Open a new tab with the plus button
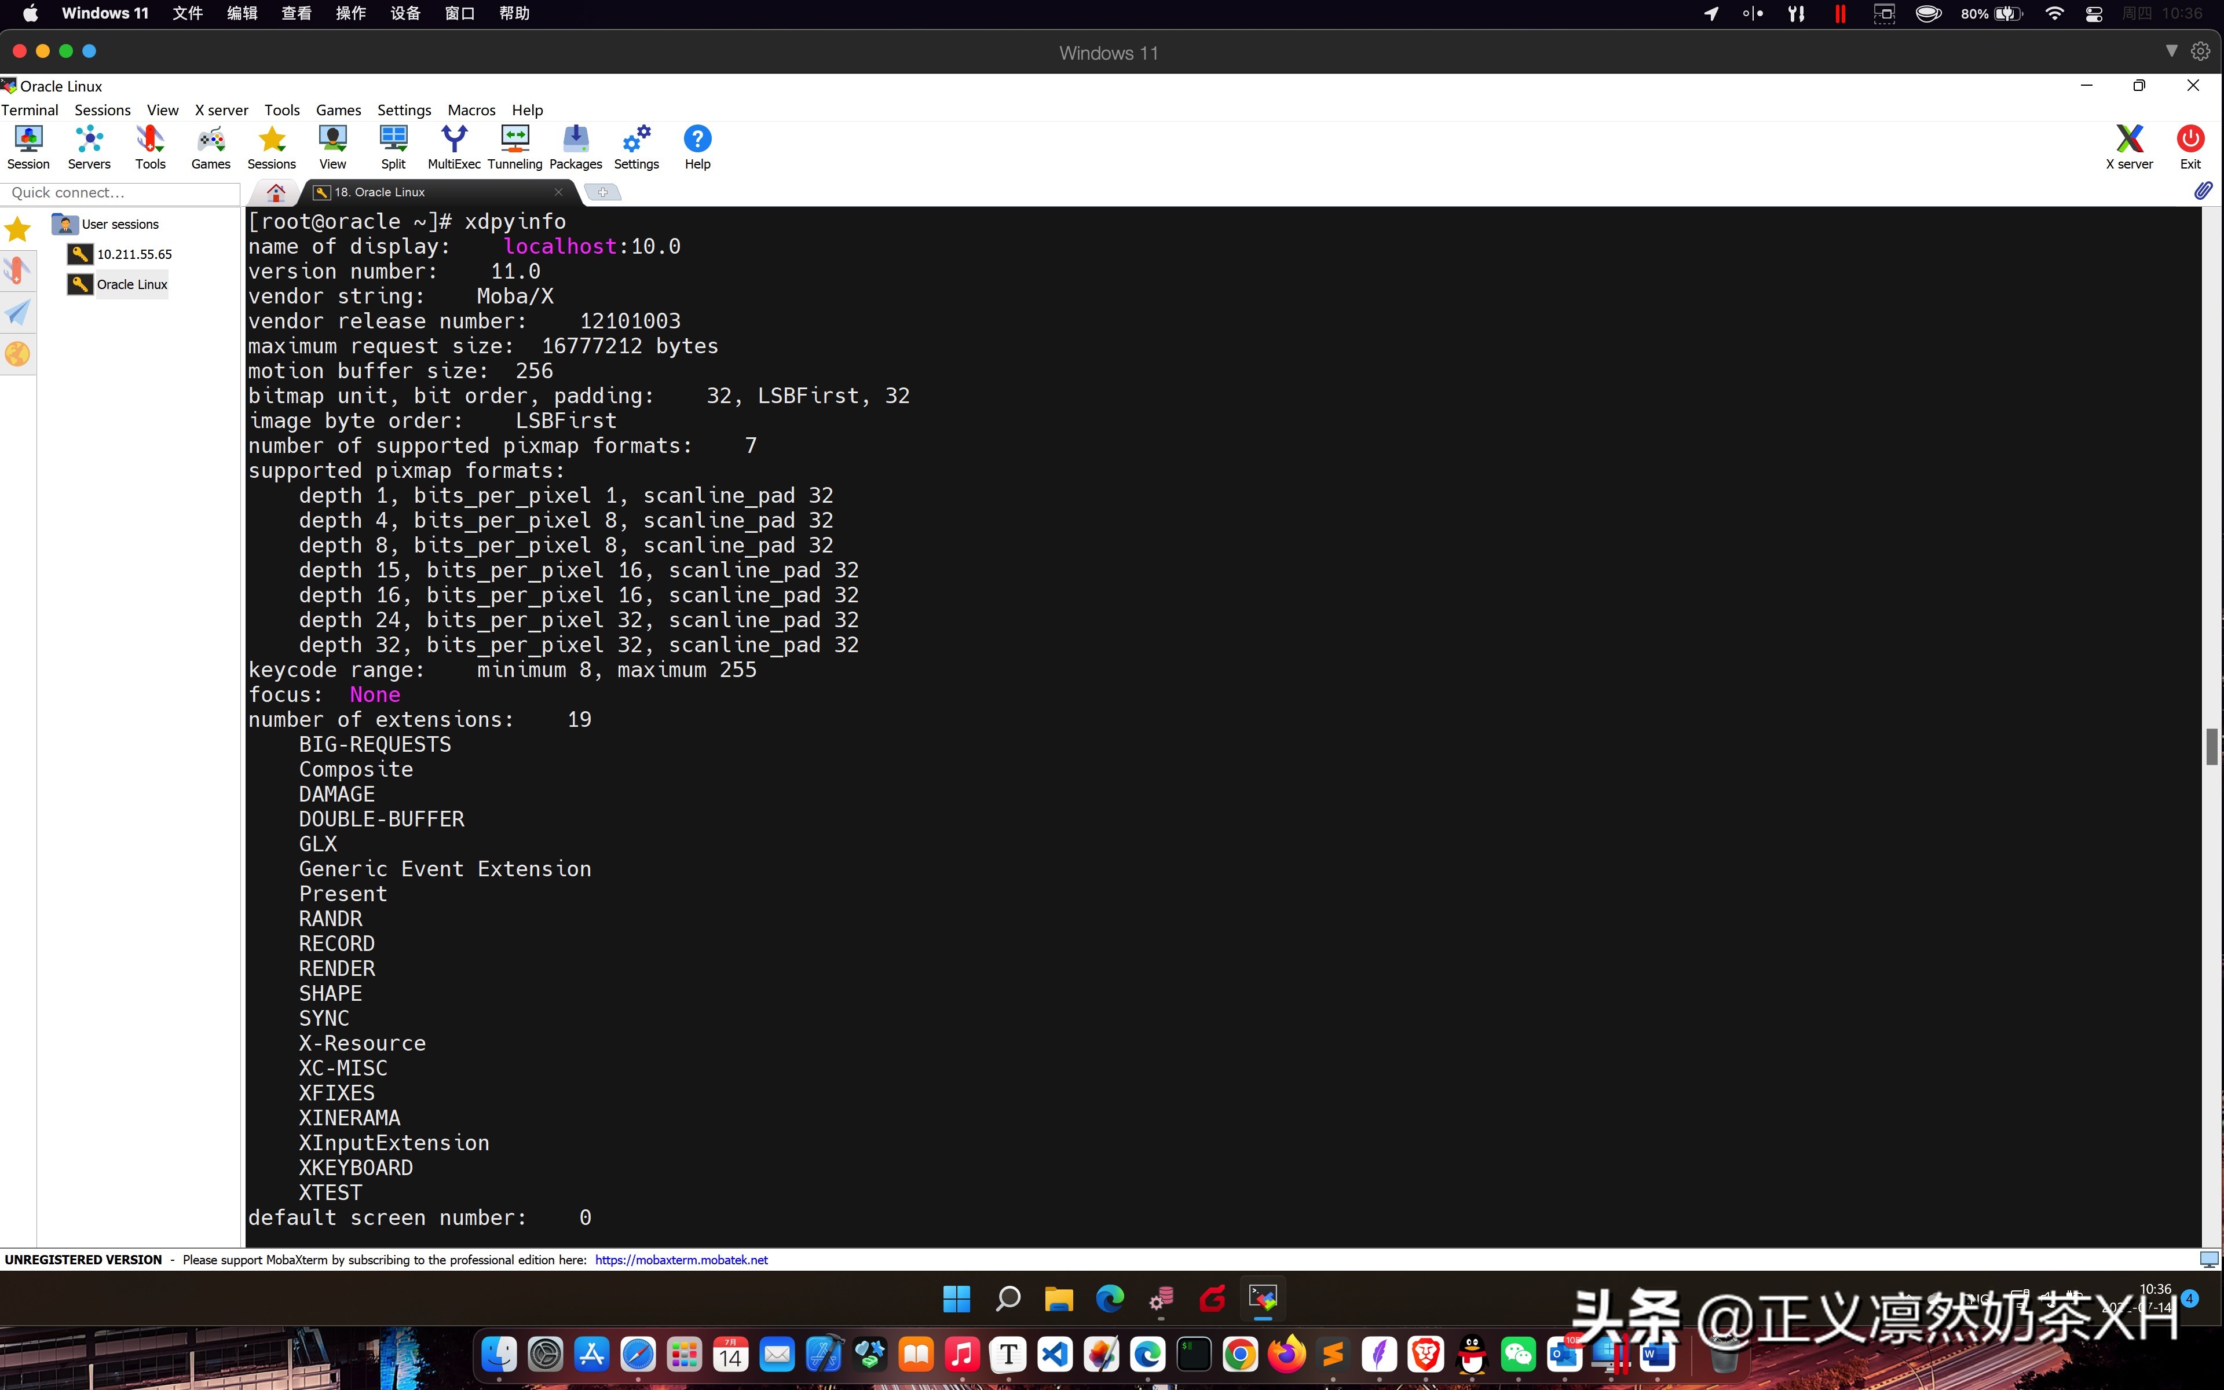 coord(603,192)
